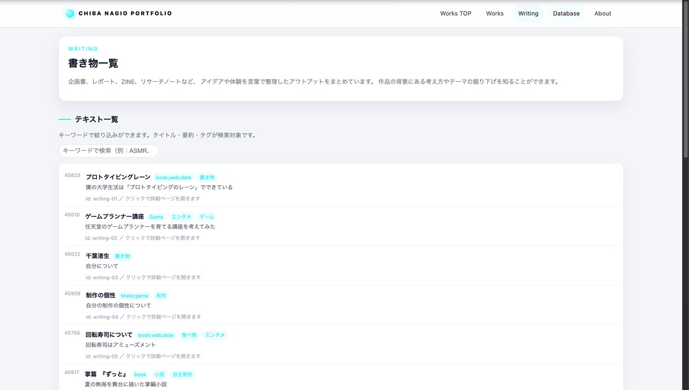Viewport: 689px width, 390px height.
Task: Click the summary 任天堂のゲームプランナーを育てる講座を考えてみた
Action: (x=150, y=227)
